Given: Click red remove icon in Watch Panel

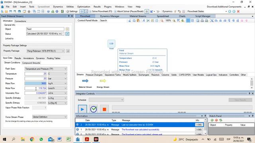Looking at the screenshot, I should (216, 120).
